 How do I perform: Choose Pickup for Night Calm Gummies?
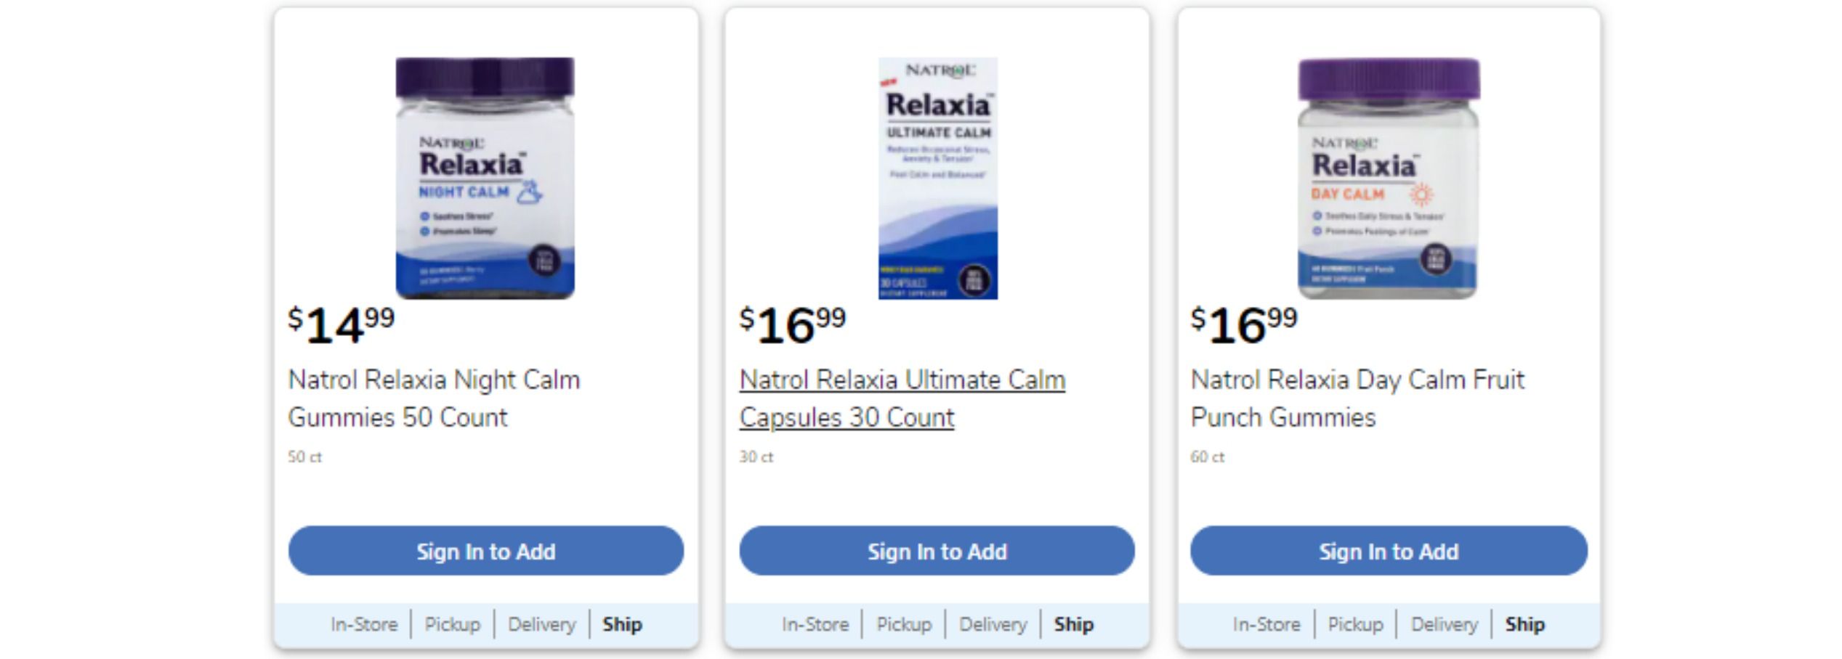pos(453,624)
